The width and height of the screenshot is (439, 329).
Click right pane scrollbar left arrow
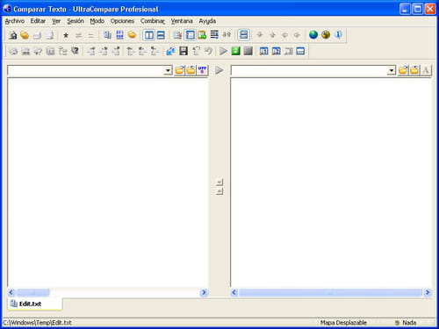click(234, 292)
